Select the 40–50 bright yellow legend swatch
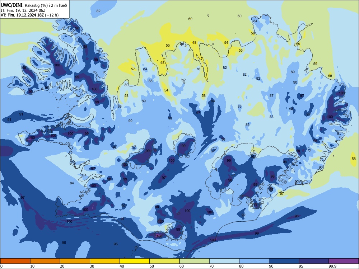 tap(135, 261)
